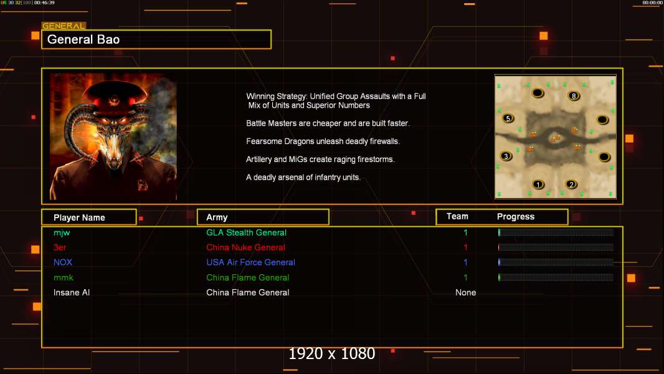Click start position 3 on the minimap
The image size is (664, 374).
coord(506,156)
